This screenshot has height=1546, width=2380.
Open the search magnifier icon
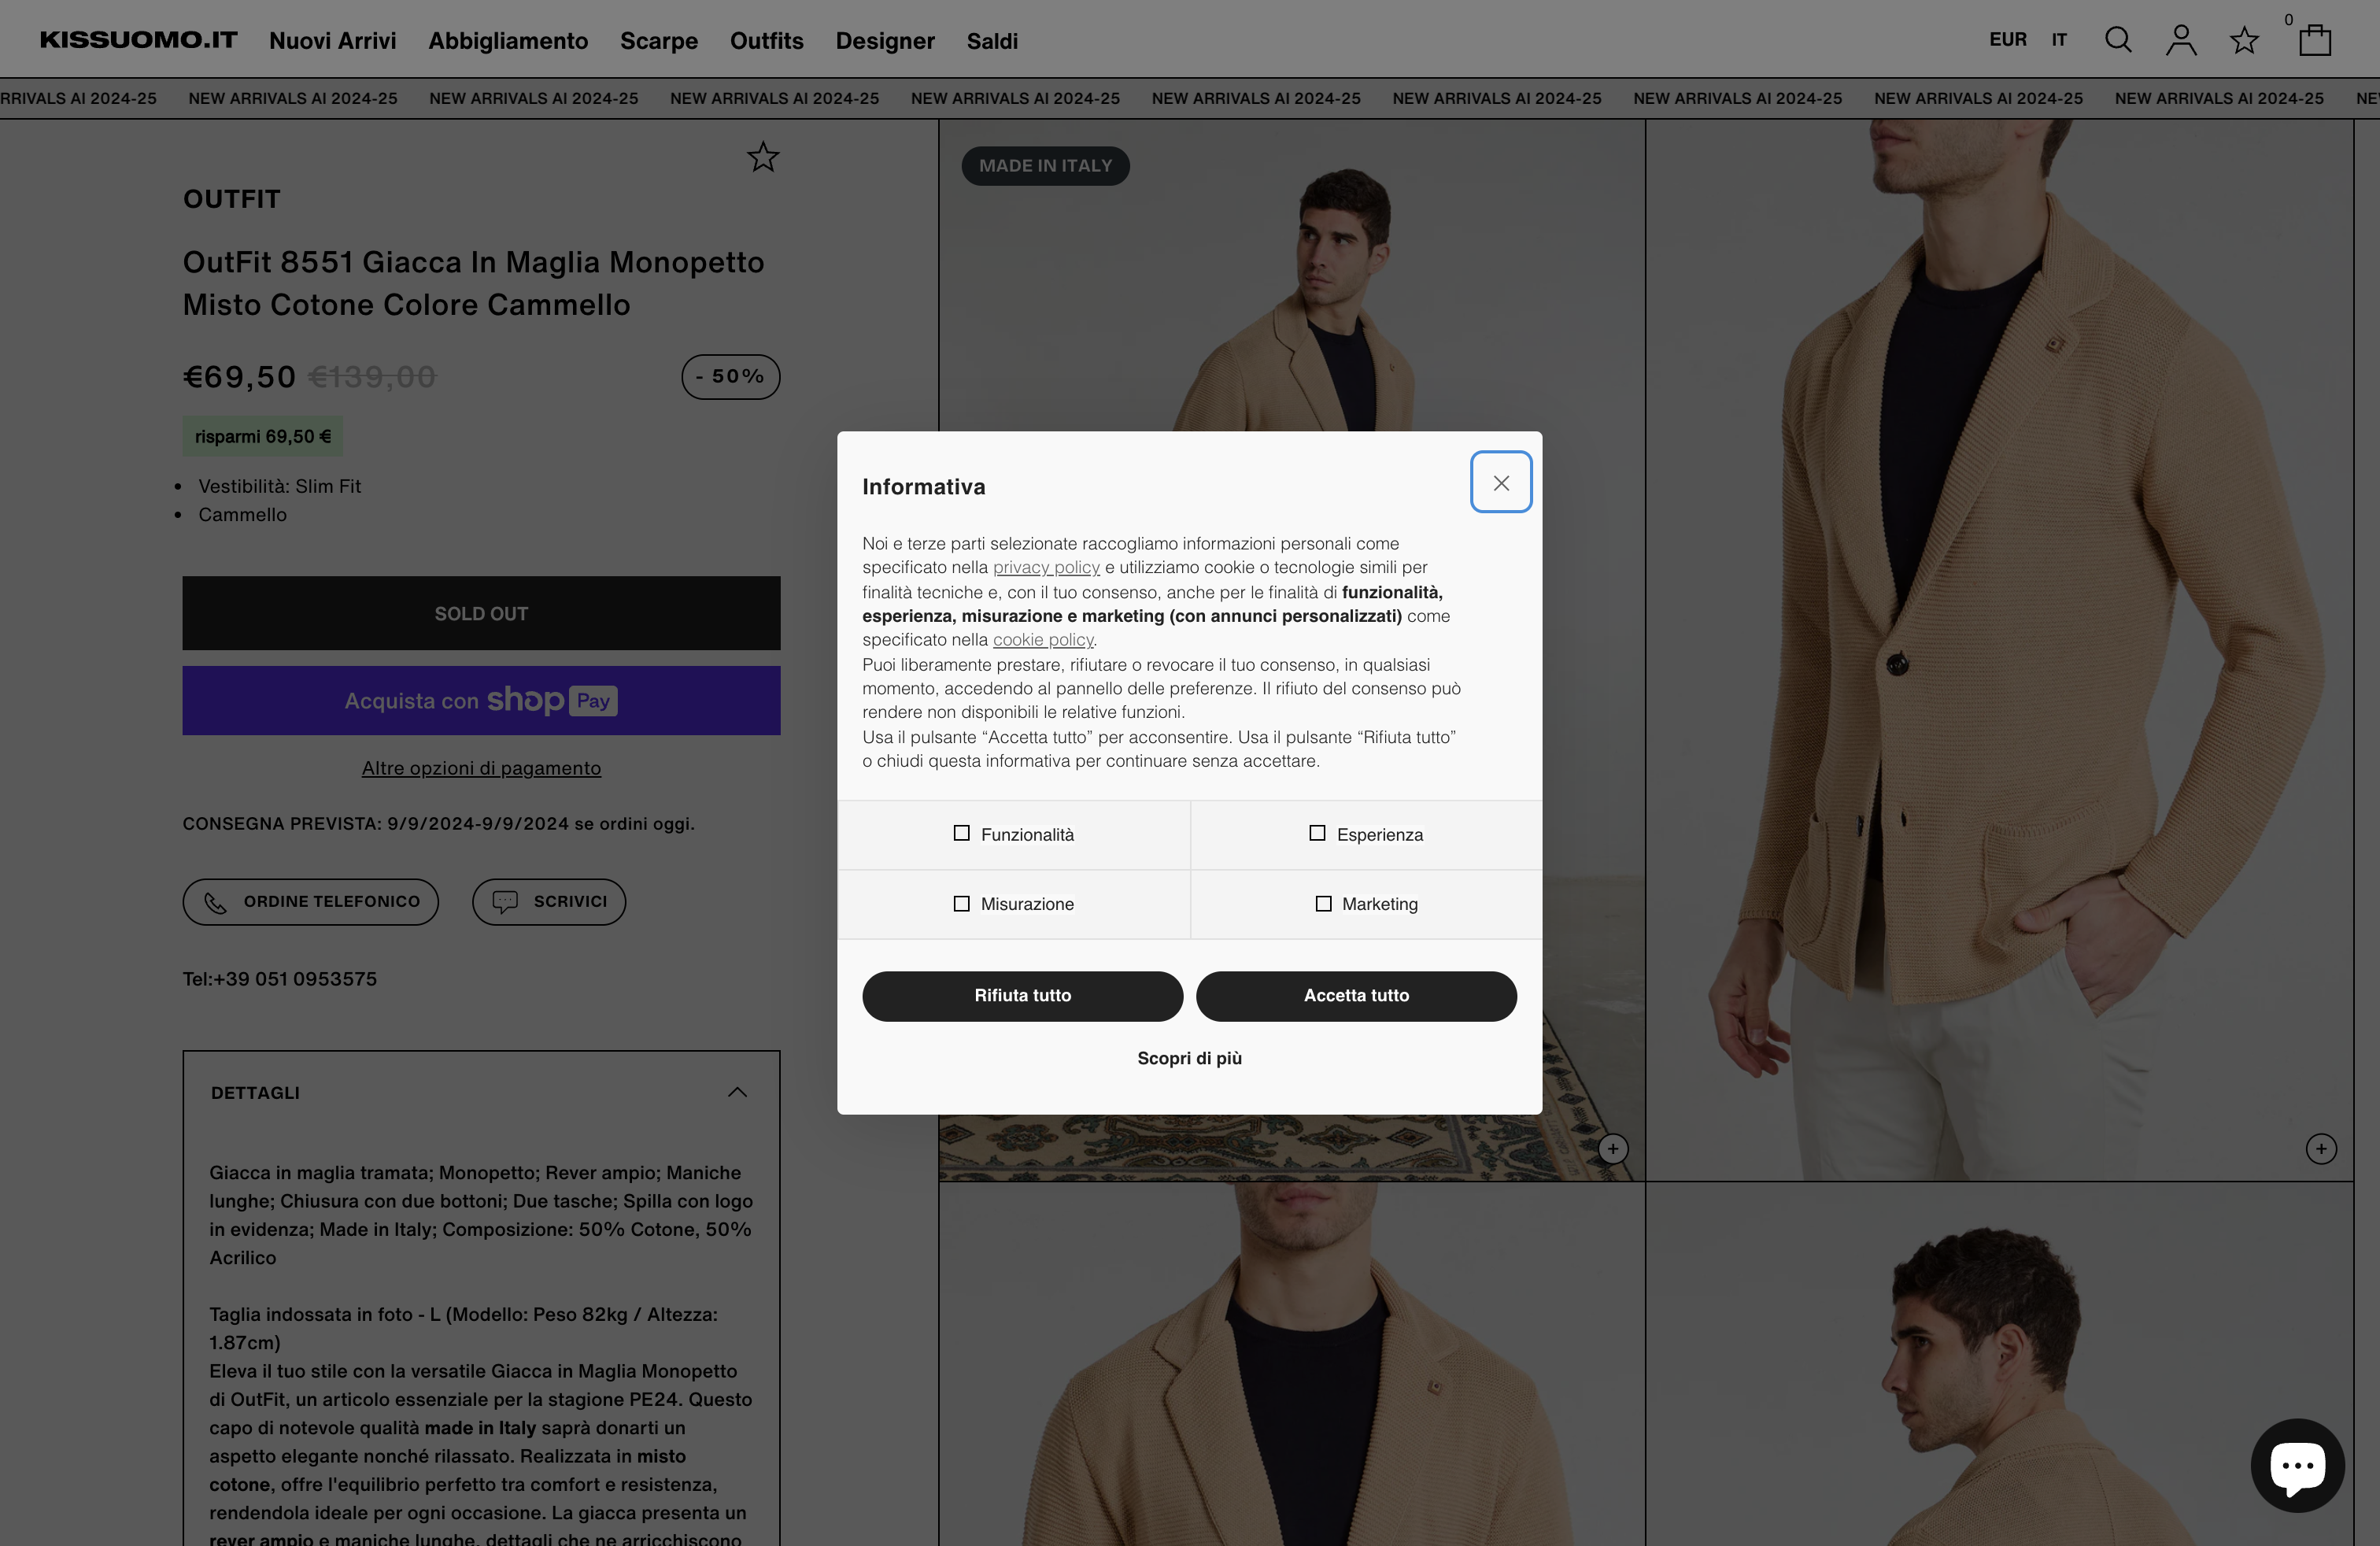pyautogui.click(x=2117, y=40)
